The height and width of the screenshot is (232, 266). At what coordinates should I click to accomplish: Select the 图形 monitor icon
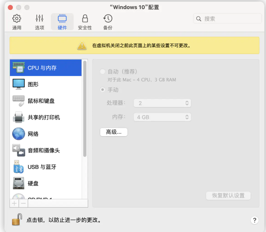point(19,84)
